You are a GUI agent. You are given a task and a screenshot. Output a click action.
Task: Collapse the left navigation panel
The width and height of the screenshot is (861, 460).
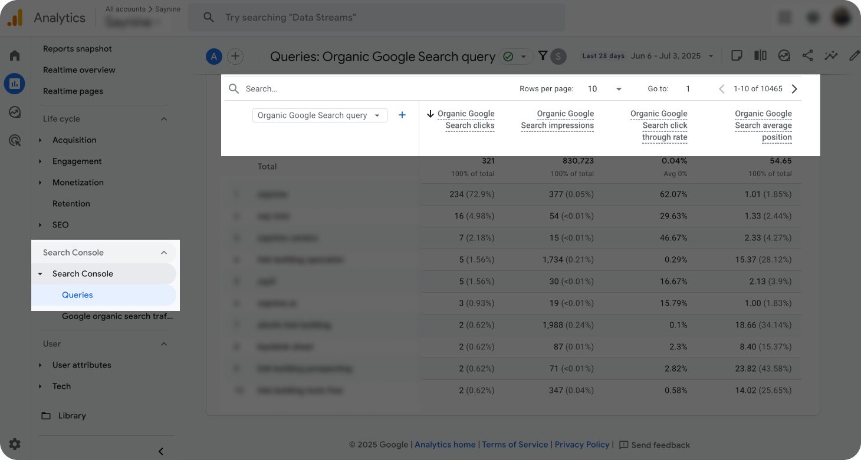(x=161, y=451)
